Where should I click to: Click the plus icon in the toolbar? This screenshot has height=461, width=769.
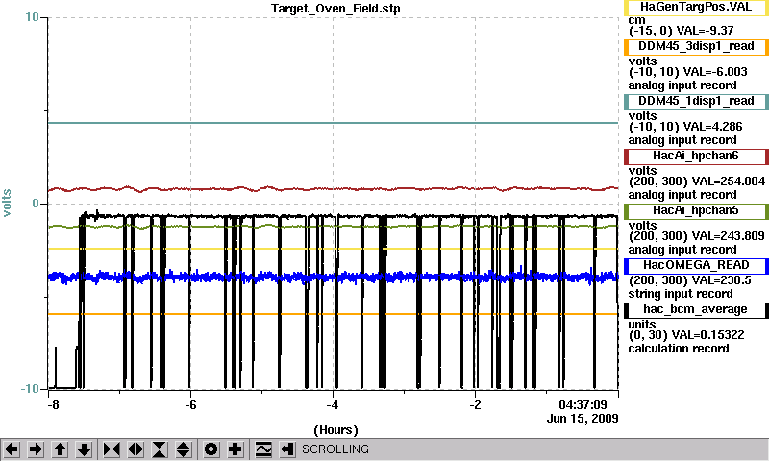coord(236,449)
